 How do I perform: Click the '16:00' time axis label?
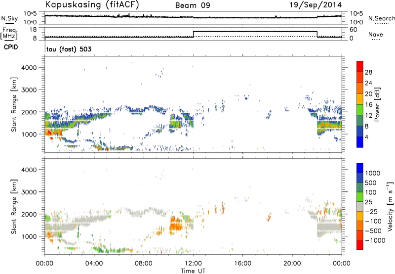pos(243,264)
